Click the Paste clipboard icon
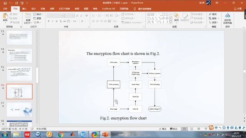 tap(5, 16)
